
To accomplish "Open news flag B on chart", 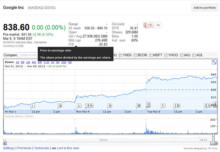I will click(x=178, y=105).
